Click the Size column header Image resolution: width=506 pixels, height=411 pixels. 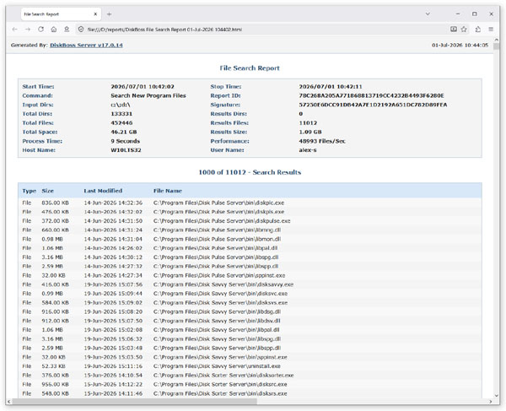pos(48,191)
